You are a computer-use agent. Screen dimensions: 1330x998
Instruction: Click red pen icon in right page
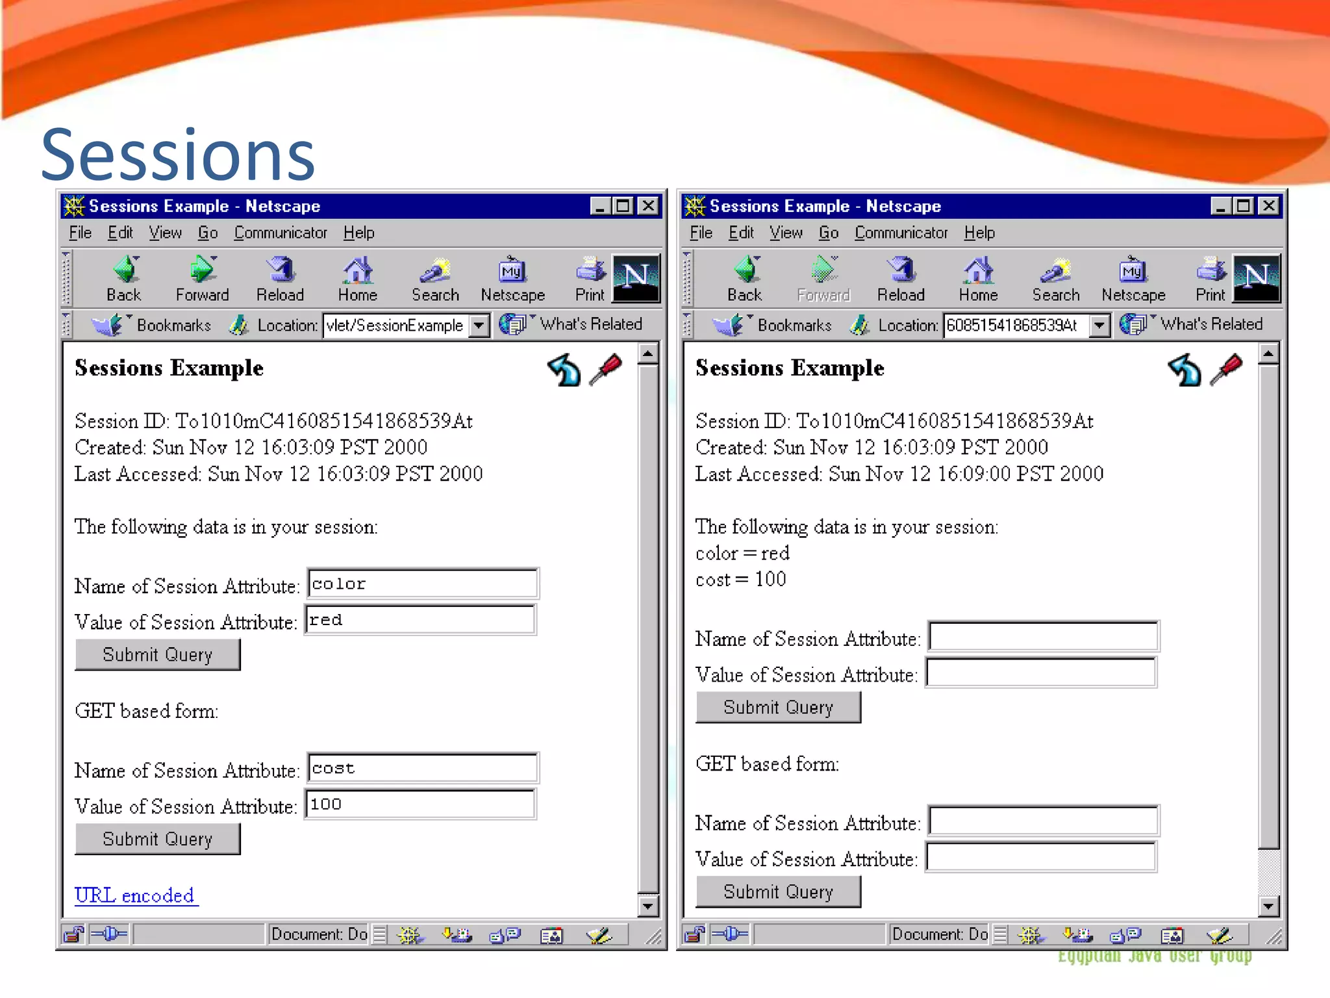click(x=1227, y=369)
